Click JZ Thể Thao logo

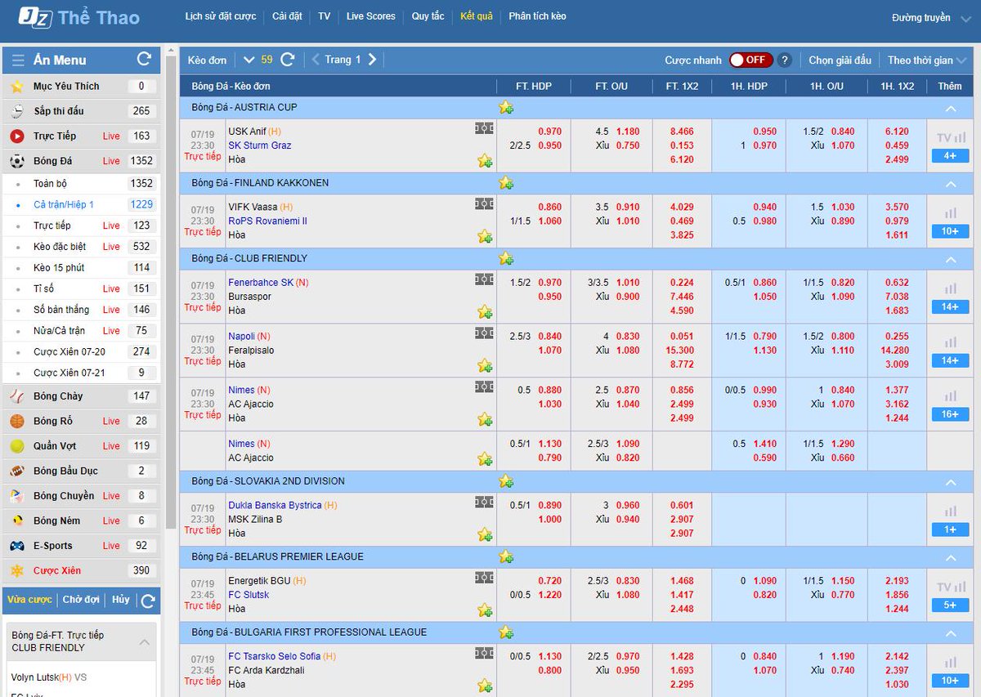coord(79,17)
